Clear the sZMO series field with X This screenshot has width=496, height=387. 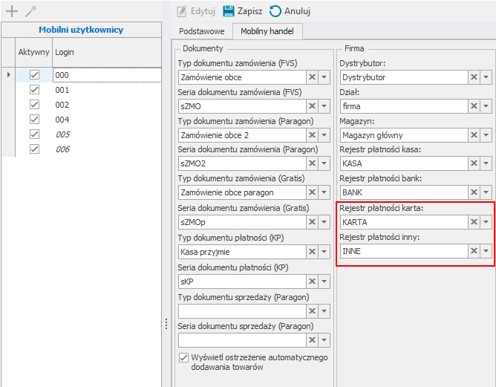pos(312,106)
